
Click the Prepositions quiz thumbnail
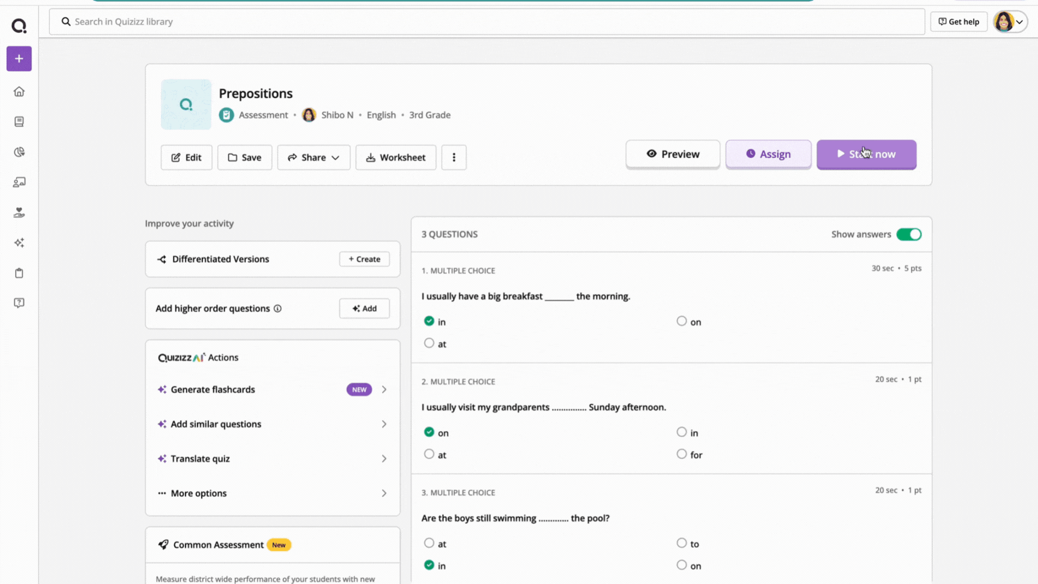(186, 104)
